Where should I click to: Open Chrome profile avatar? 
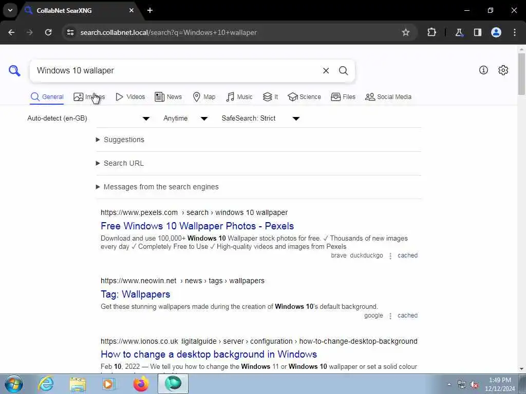coord(496,32)
